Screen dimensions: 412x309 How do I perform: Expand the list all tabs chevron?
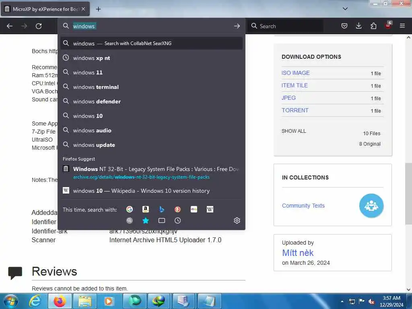coord(345,9)
